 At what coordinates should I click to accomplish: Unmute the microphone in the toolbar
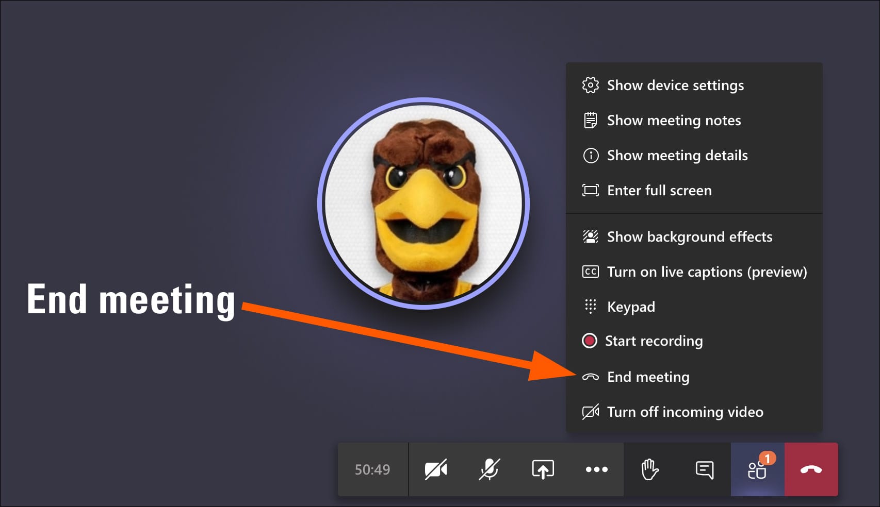coord(489,469)
